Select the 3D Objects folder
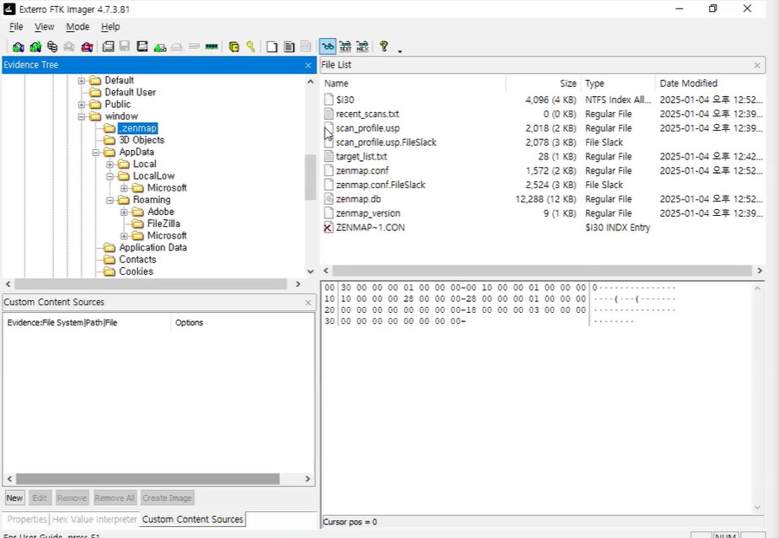Viewport: 779px width, 538px height. pos(142,140)
